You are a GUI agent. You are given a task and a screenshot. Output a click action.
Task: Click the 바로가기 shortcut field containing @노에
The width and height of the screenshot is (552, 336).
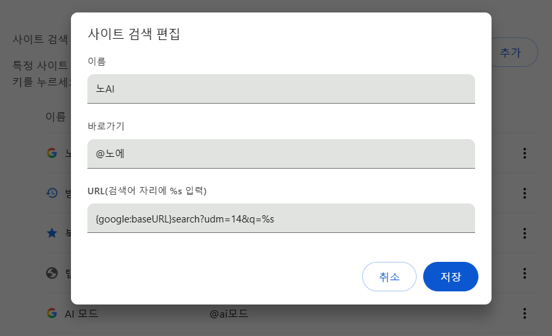pos(281,154)
